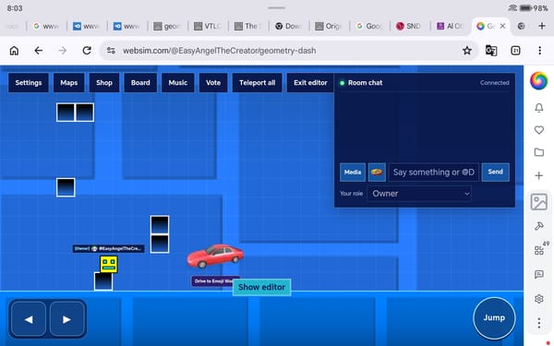Click the Show editor button

262,287
